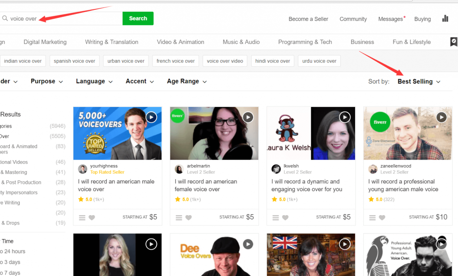Open the Community link
Image resolution: width=458 pixels, height=276 pixels.
353,19
